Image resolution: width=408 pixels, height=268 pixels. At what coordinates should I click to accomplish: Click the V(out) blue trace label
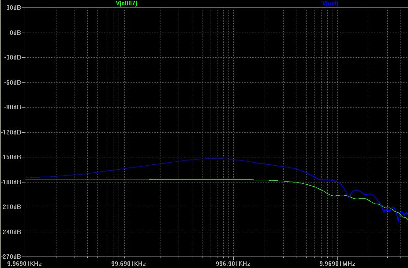point(330,3)
